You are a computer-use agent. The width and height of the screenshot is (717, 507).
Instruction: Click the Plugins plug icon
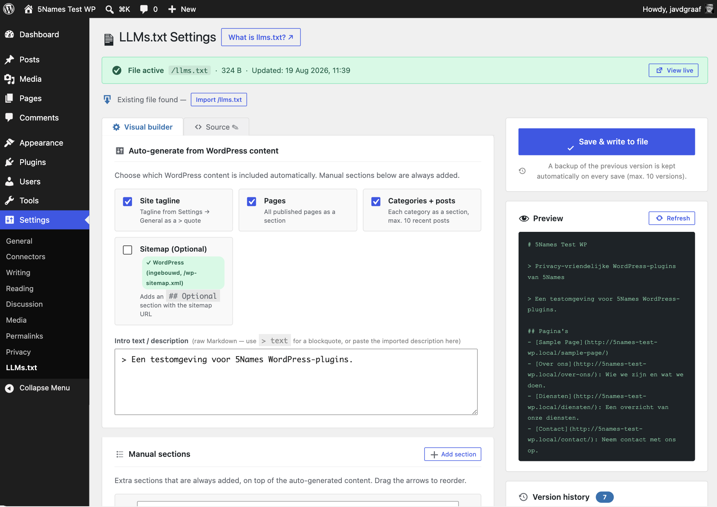[x=10, y=162]
